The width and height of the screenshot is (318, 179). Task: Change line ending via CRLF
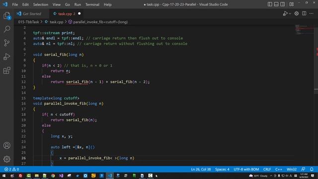pyautogui.click(x=267, y=169)
